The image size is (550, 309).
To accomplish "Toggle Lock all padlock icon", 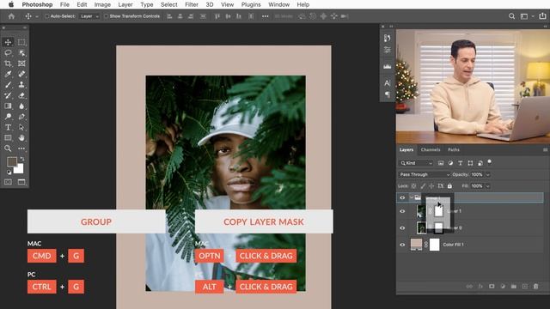I will click(x=449, y=186).
